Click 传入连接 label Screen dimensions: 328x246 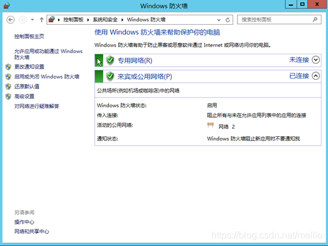(x=107, y=115)
